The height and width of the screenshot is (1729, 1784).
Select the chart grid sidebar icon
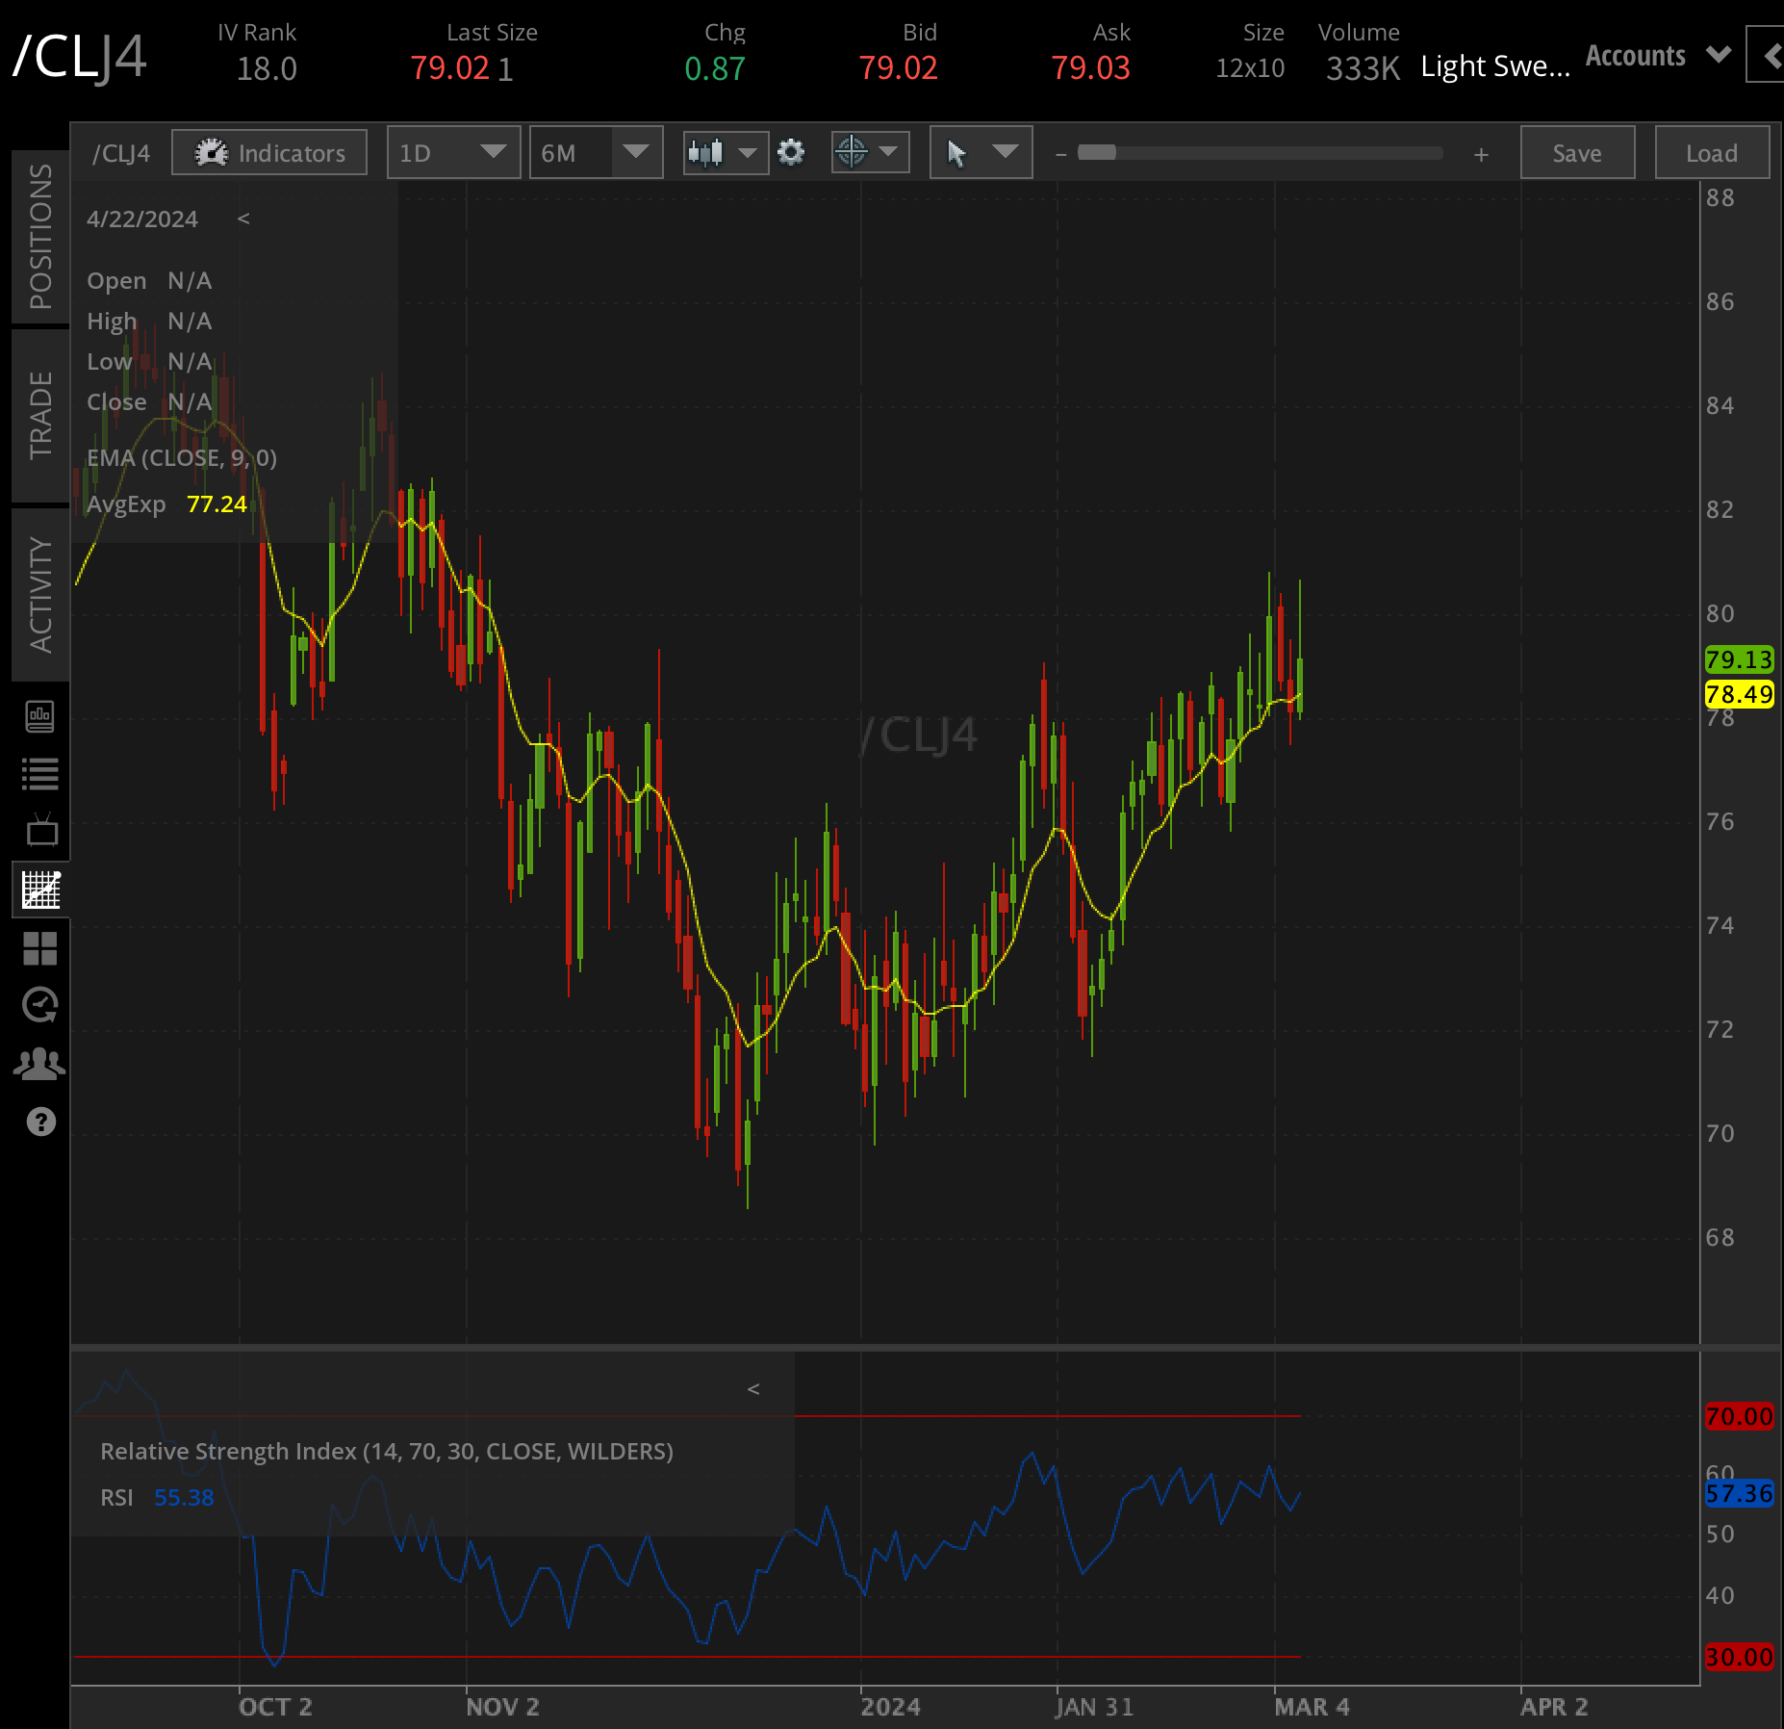40,890
